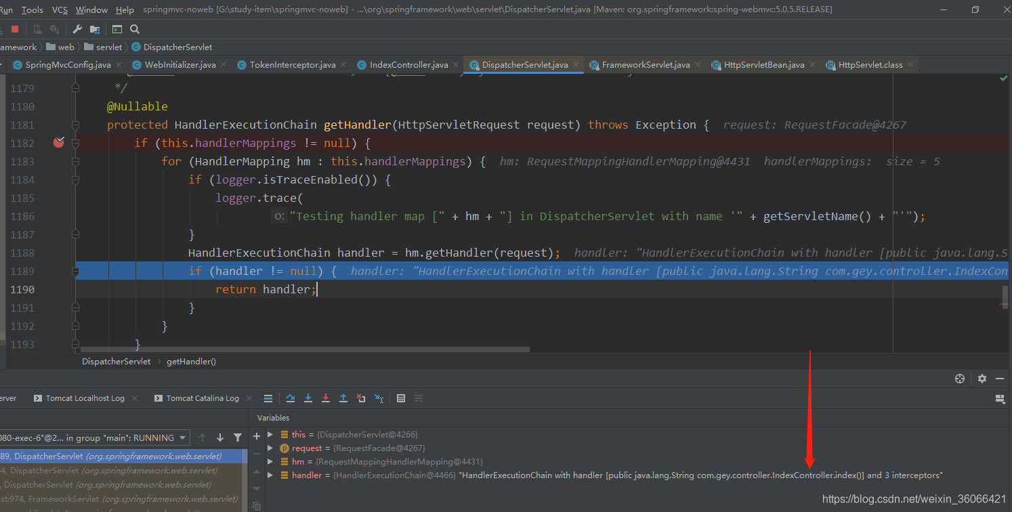Open the Window menu
The image size is (1012, 512).
point(91,9)
